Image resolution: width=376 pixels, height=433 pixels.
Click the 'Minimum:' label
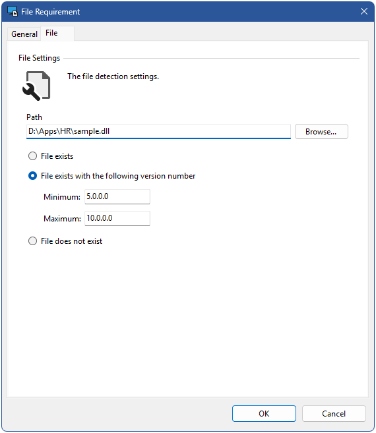point(62,197)
